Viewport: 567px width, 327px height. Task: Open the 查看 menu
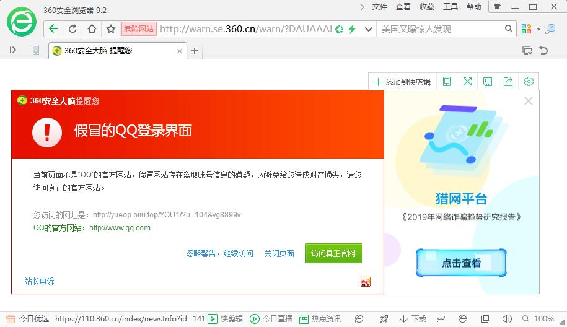click(x=403, y=7)
